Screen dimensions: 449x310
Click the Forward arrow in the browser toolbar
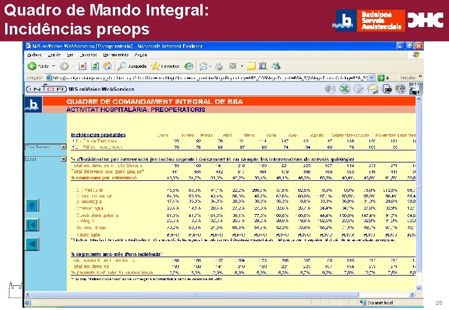click(64, 66)
